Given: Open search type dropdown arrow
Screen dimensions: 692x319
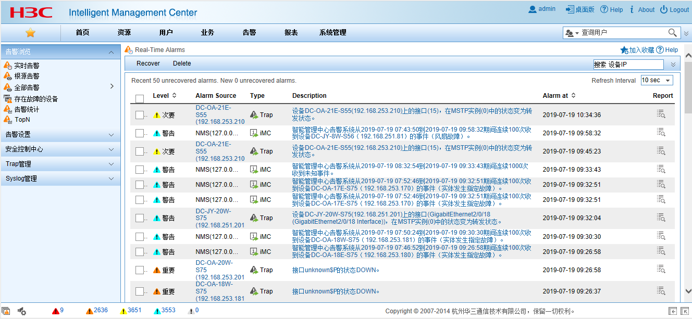Looking at the screenshot, I should [x=577, y=33].
